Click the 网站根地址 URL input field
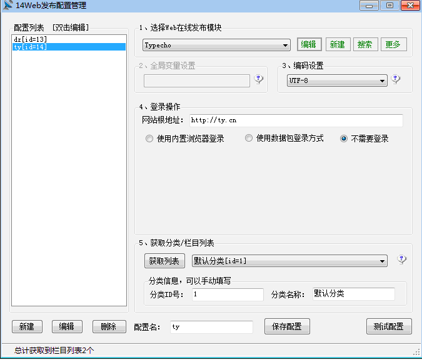The width and height of the screenshot is (422, 360). [x=296, y=120]
